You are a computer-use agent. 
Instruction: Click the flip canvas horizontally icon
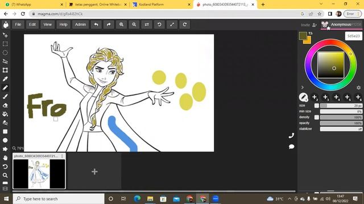[x=147, y=24]
